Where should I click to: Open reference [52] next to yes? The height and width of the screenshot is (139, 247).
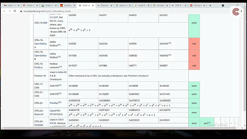pyautogui.click(x=209, y=122)
